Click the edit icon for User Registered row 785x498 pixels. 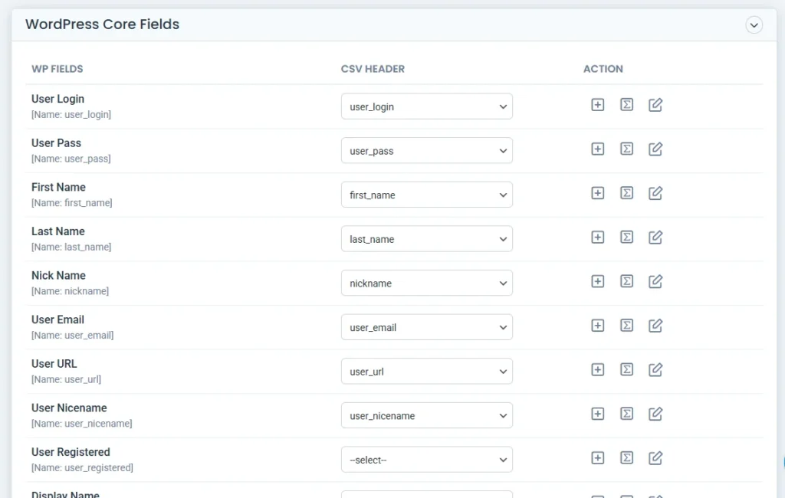(655, 458)
